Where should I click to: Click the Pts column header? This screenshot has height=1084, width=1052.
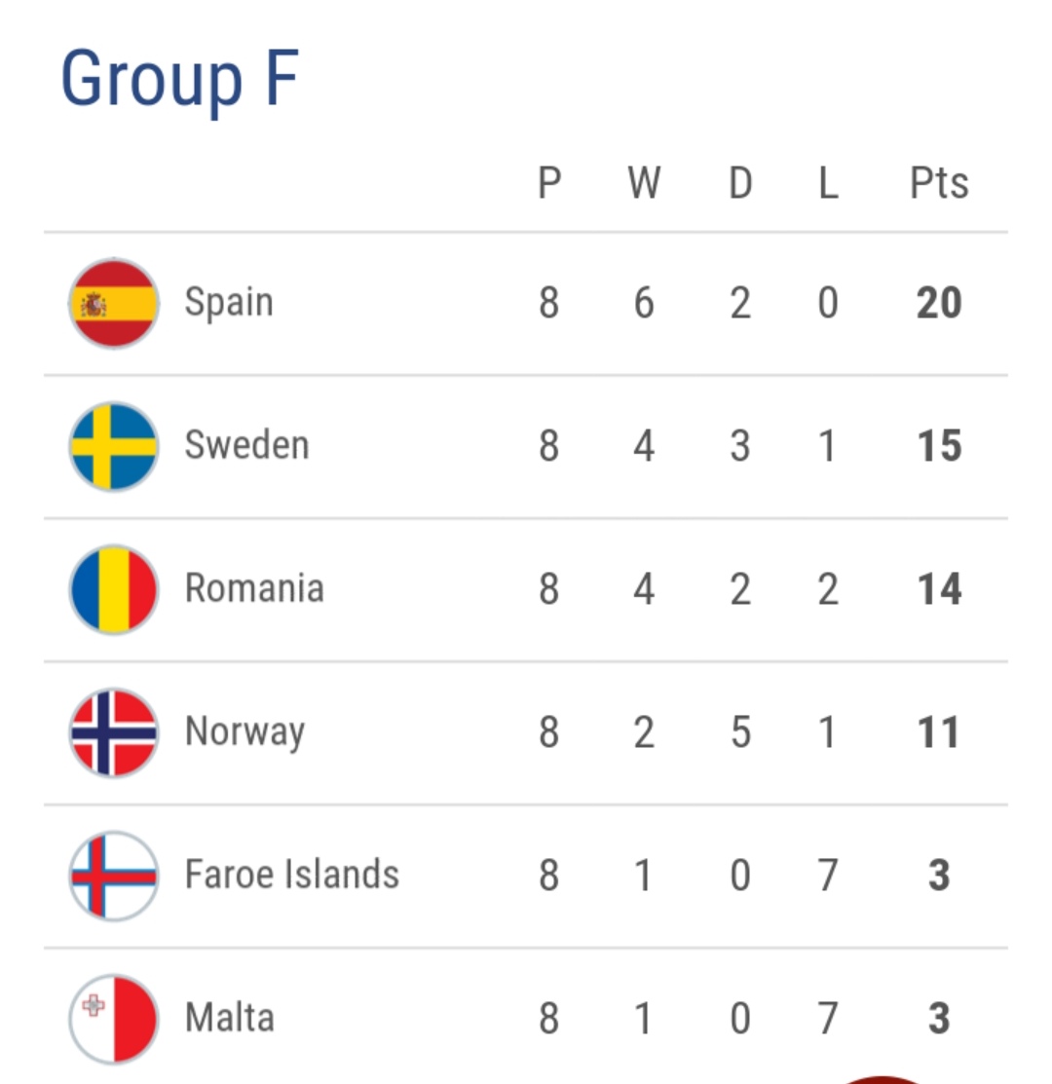click(x=939, y=183)
